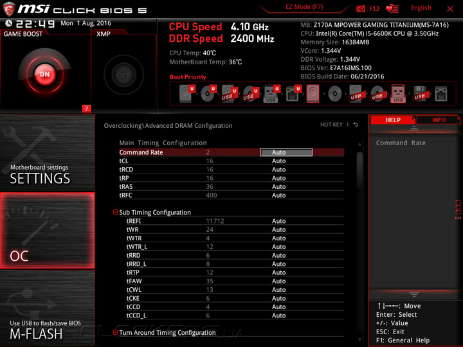Open the Command Rate Auto value box

(x=286, y=152)
